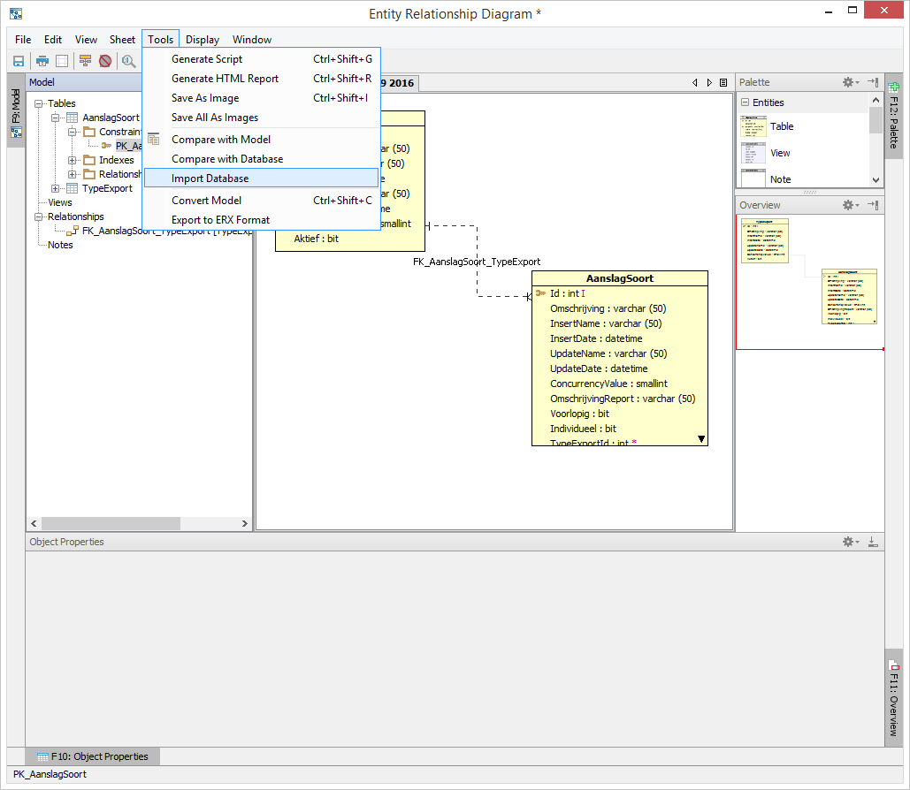Dock the Overview panel with pin icon
This screenshot has height=790, width=910.
tap(873, 205)
